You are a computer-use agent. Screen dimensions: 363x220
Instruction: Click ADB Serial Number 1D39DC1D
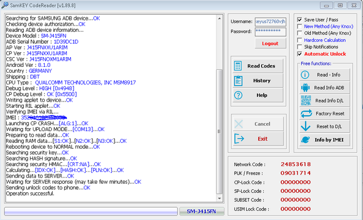(66, 41)
